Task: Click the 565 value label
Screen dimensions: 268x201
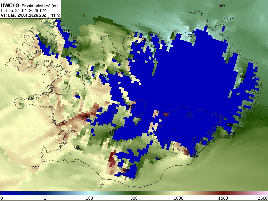Action: [x=77, y=148]
